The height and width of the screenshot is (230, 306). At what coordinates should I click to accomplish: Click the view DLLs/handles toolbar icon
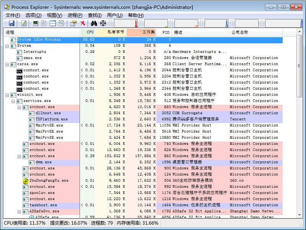point(62,23)
